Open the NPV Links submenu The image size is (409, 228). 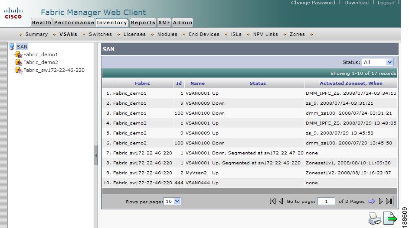coord(265,34)
